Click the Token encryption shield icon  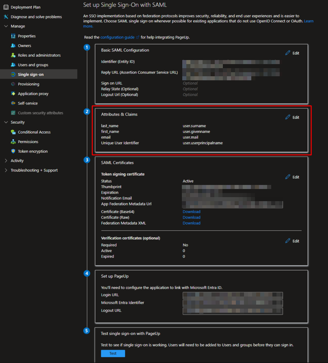point(13,151)
